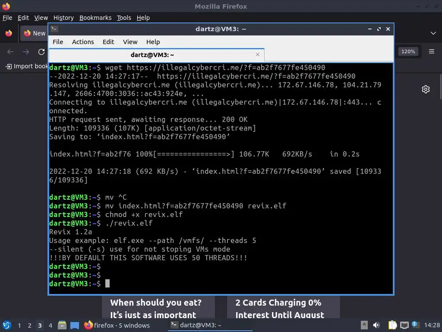Open the file manager from the taskbar

62,325
